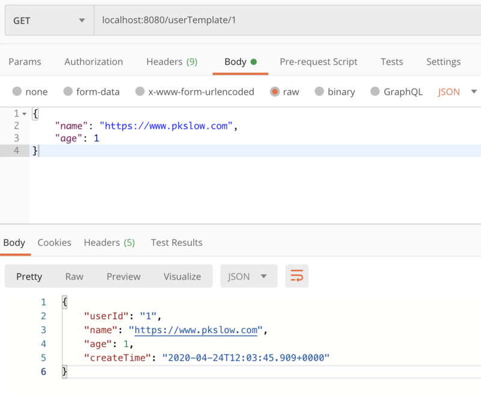Switch to the Params tab
The image size is (481, 395).
25,61
